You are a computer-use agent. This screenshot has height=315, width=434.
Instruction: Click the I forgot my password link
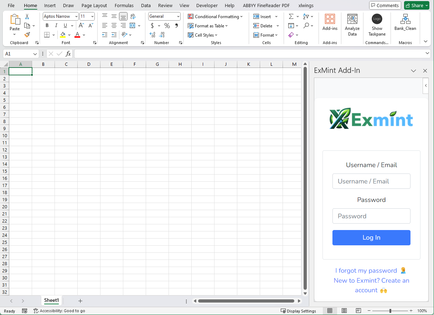pyautogui.click(x=366, y=271)
